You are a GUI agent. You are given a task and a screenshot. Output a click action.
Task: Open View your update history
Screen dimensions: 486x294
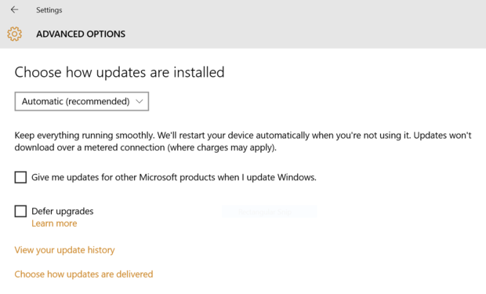point(64,250)
